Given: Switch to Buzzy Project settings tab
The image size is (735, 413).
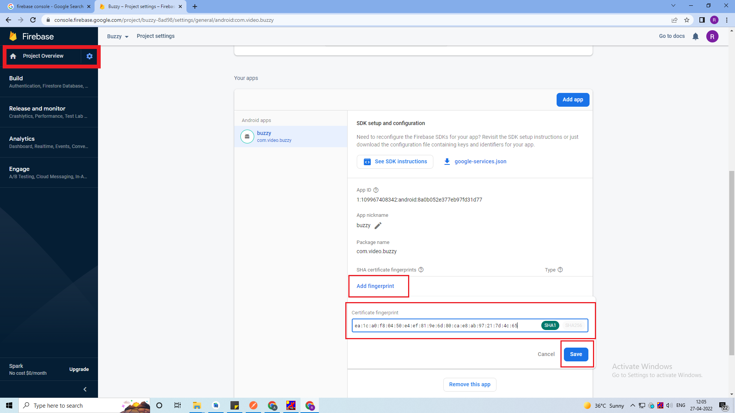Looking at the screenshot, I should (140, 7).
